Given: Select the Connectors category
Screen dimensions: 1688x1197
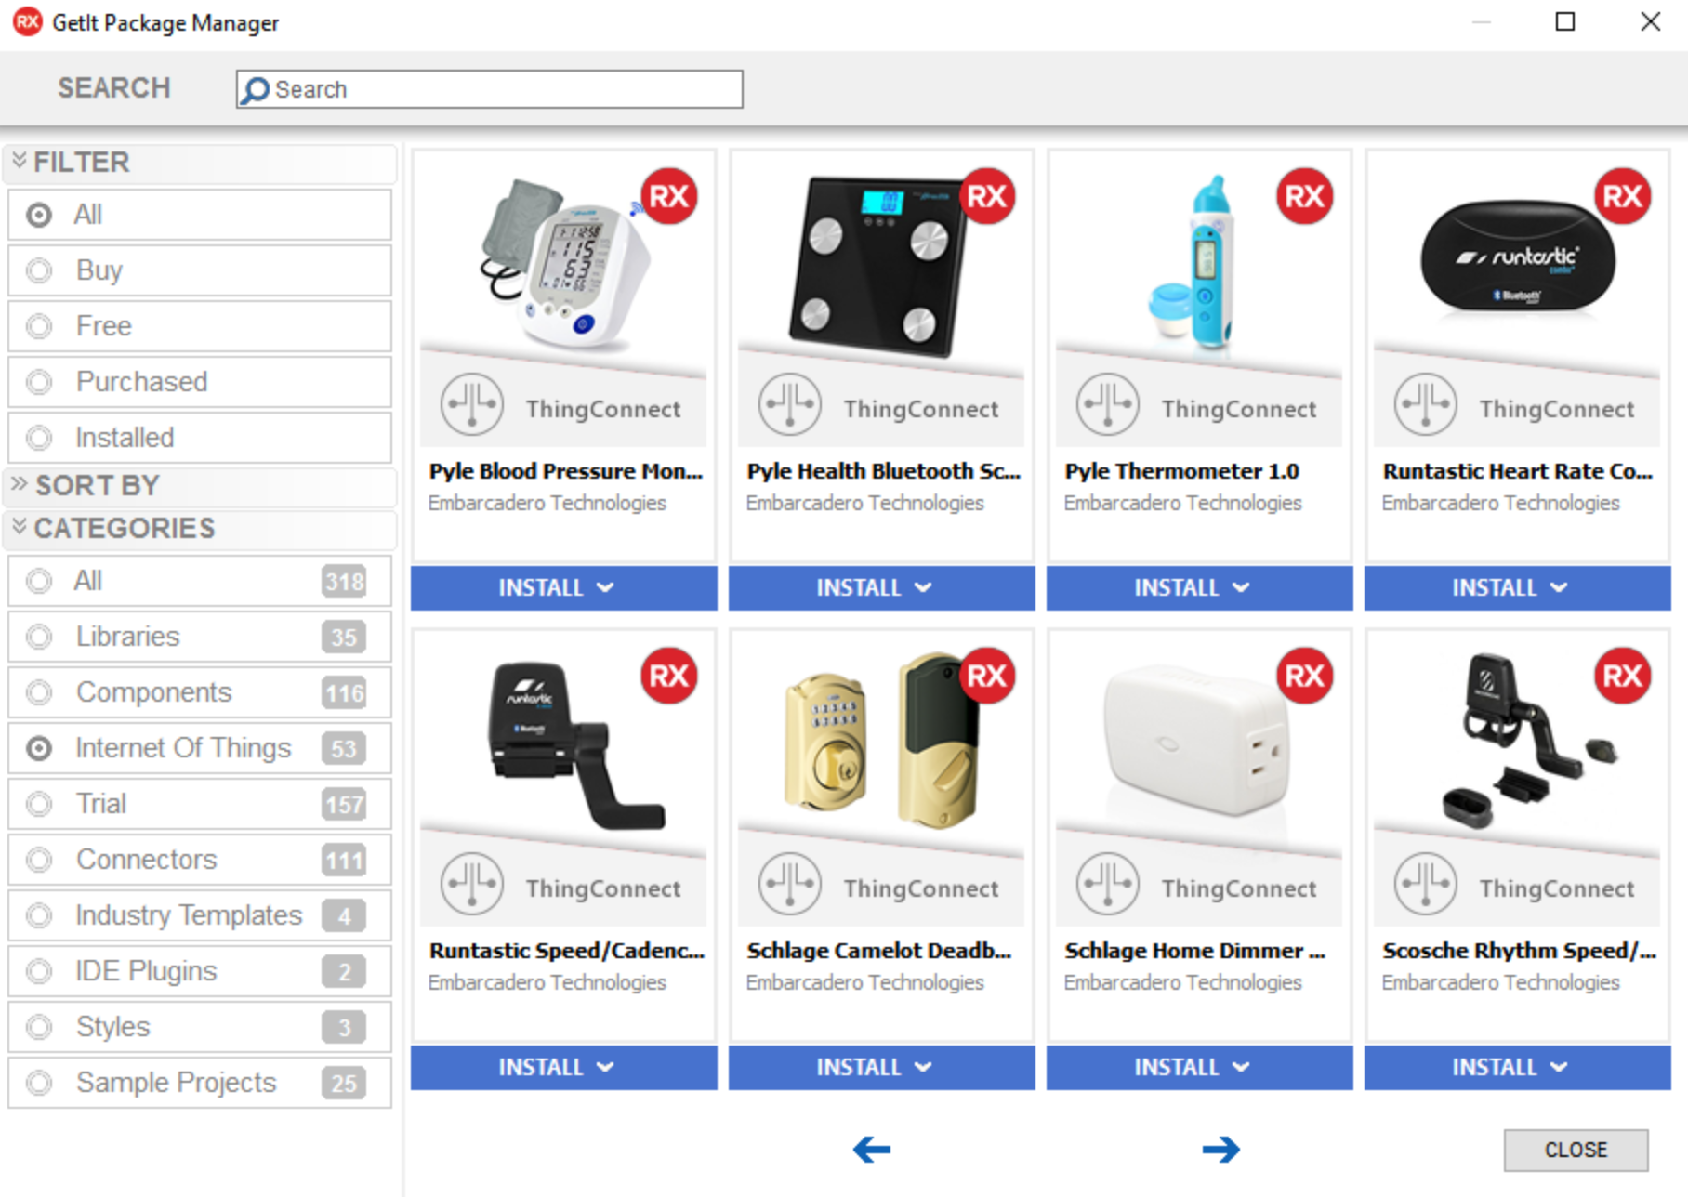Looking at the screenshot, I should point(199,860).
